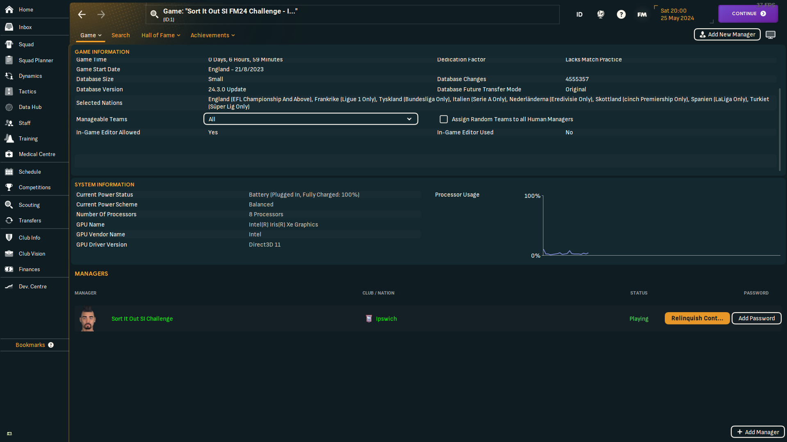Click the game title search field

coord(353,14)
